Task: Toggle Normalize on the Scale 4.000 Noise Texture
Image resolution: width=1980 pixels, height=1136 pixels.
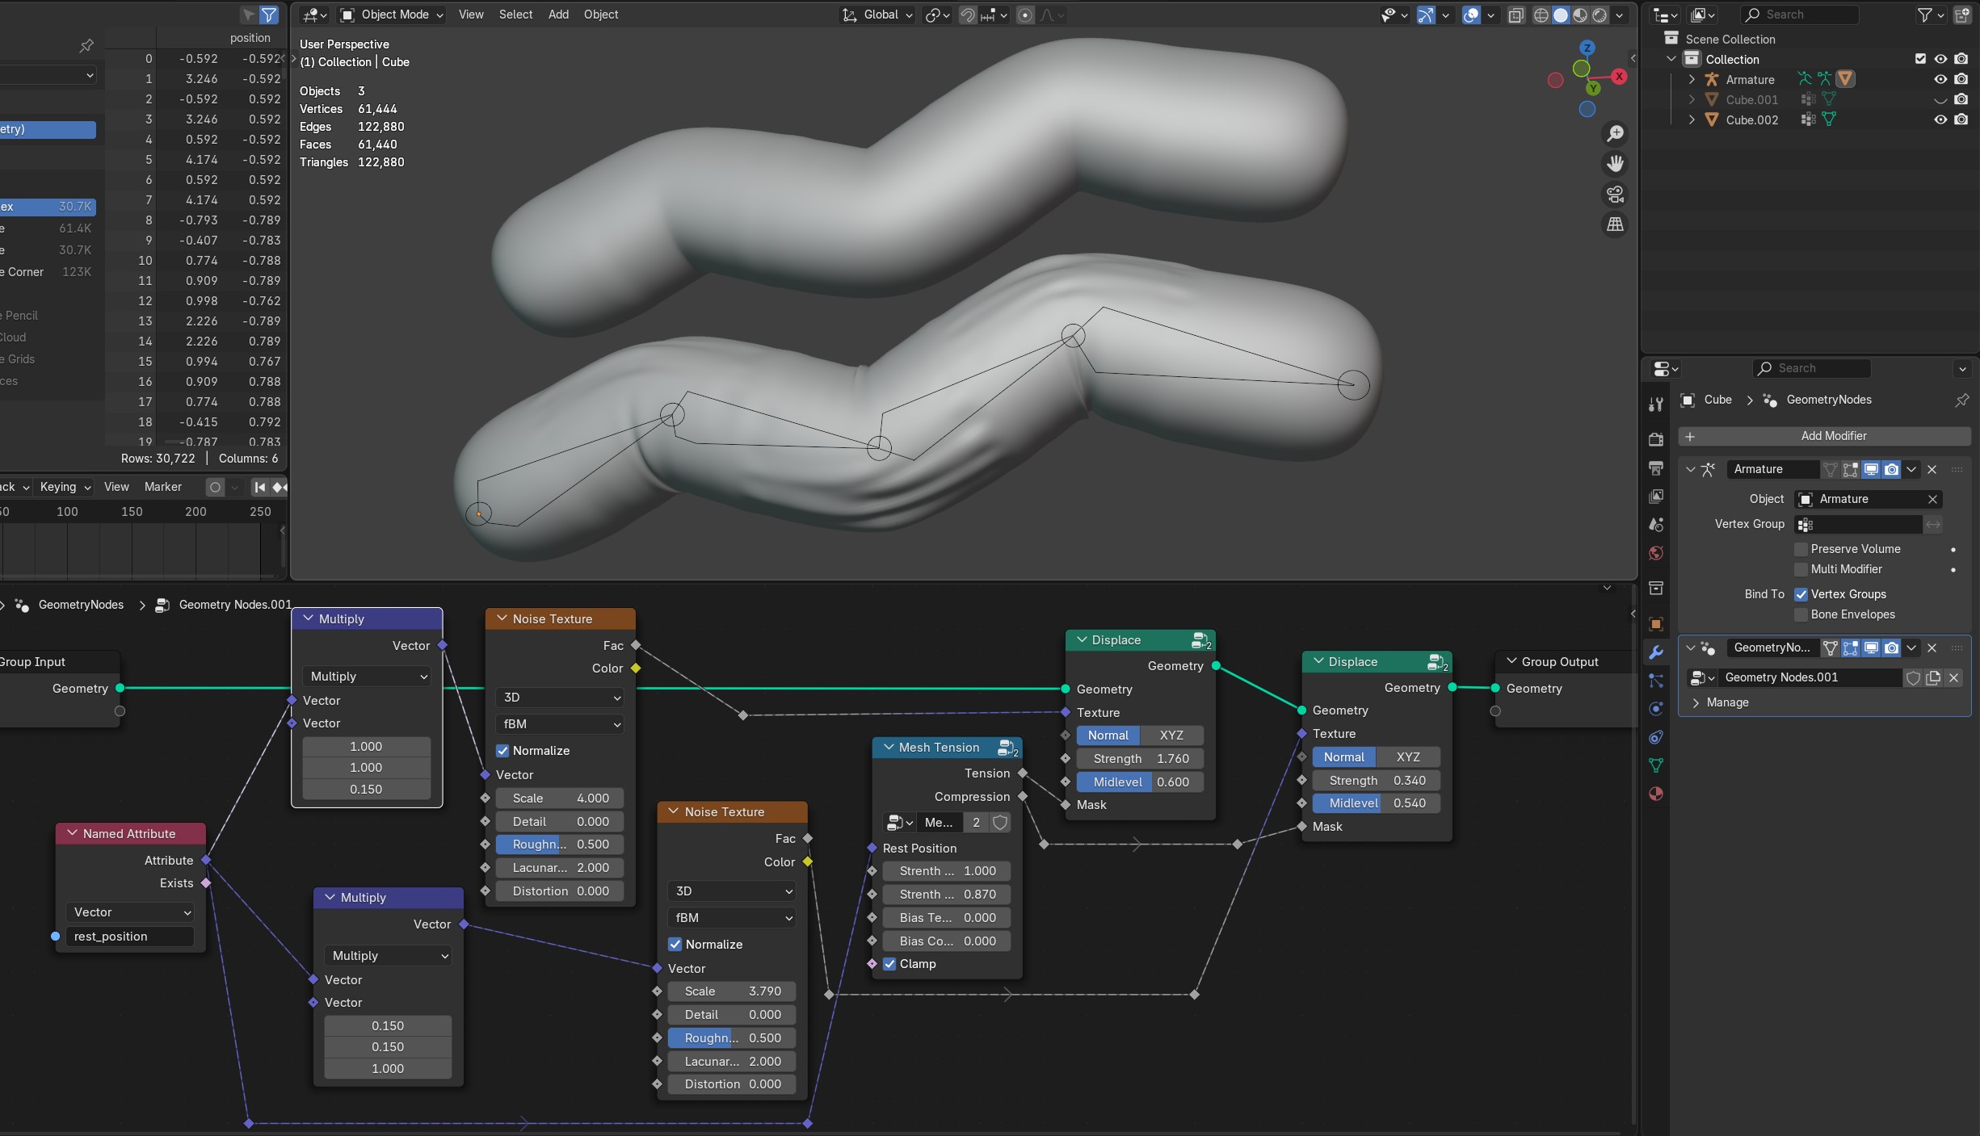Action: [x=502, y=751]
